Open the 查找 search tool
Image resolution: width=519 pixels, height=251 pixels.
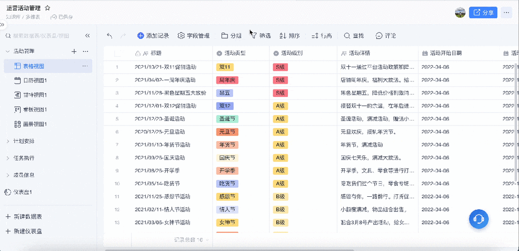click(354, 36)
